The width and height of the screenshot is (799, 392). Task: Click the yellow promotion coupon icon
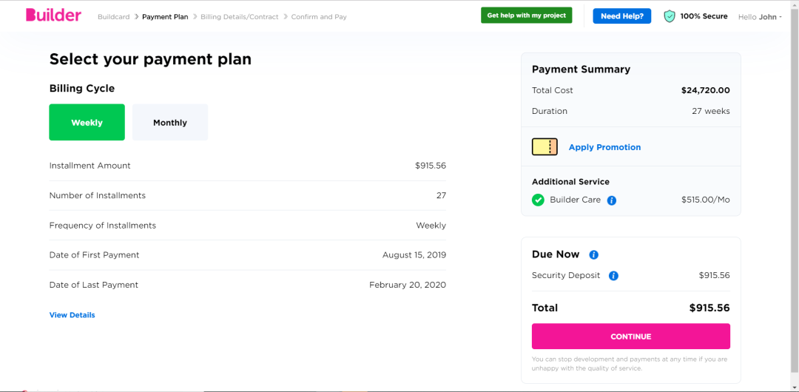coord(545,146)
